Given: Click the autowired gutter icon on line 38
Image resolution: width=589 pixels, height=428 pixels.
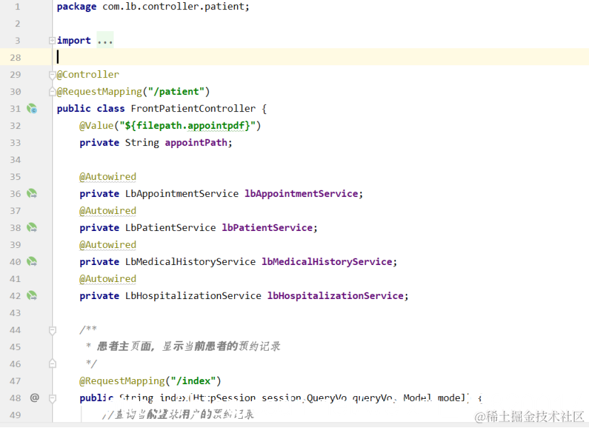Looking at the screenshot, I should pos(32,227).
